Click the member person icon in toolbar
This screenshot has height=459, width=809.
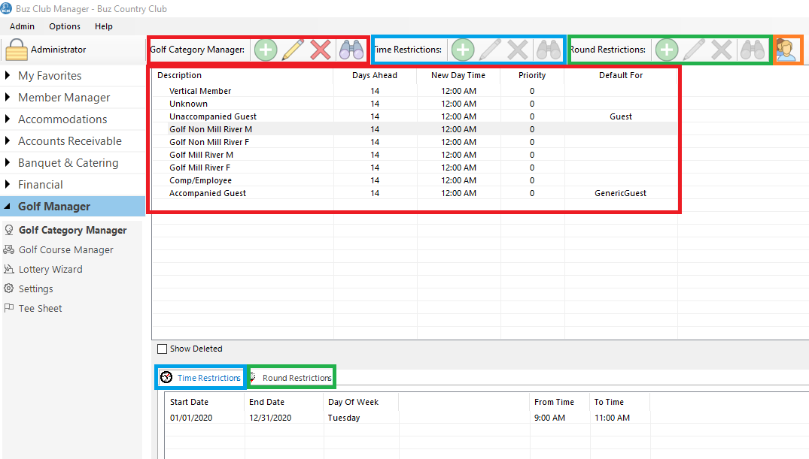coord(786,50)
